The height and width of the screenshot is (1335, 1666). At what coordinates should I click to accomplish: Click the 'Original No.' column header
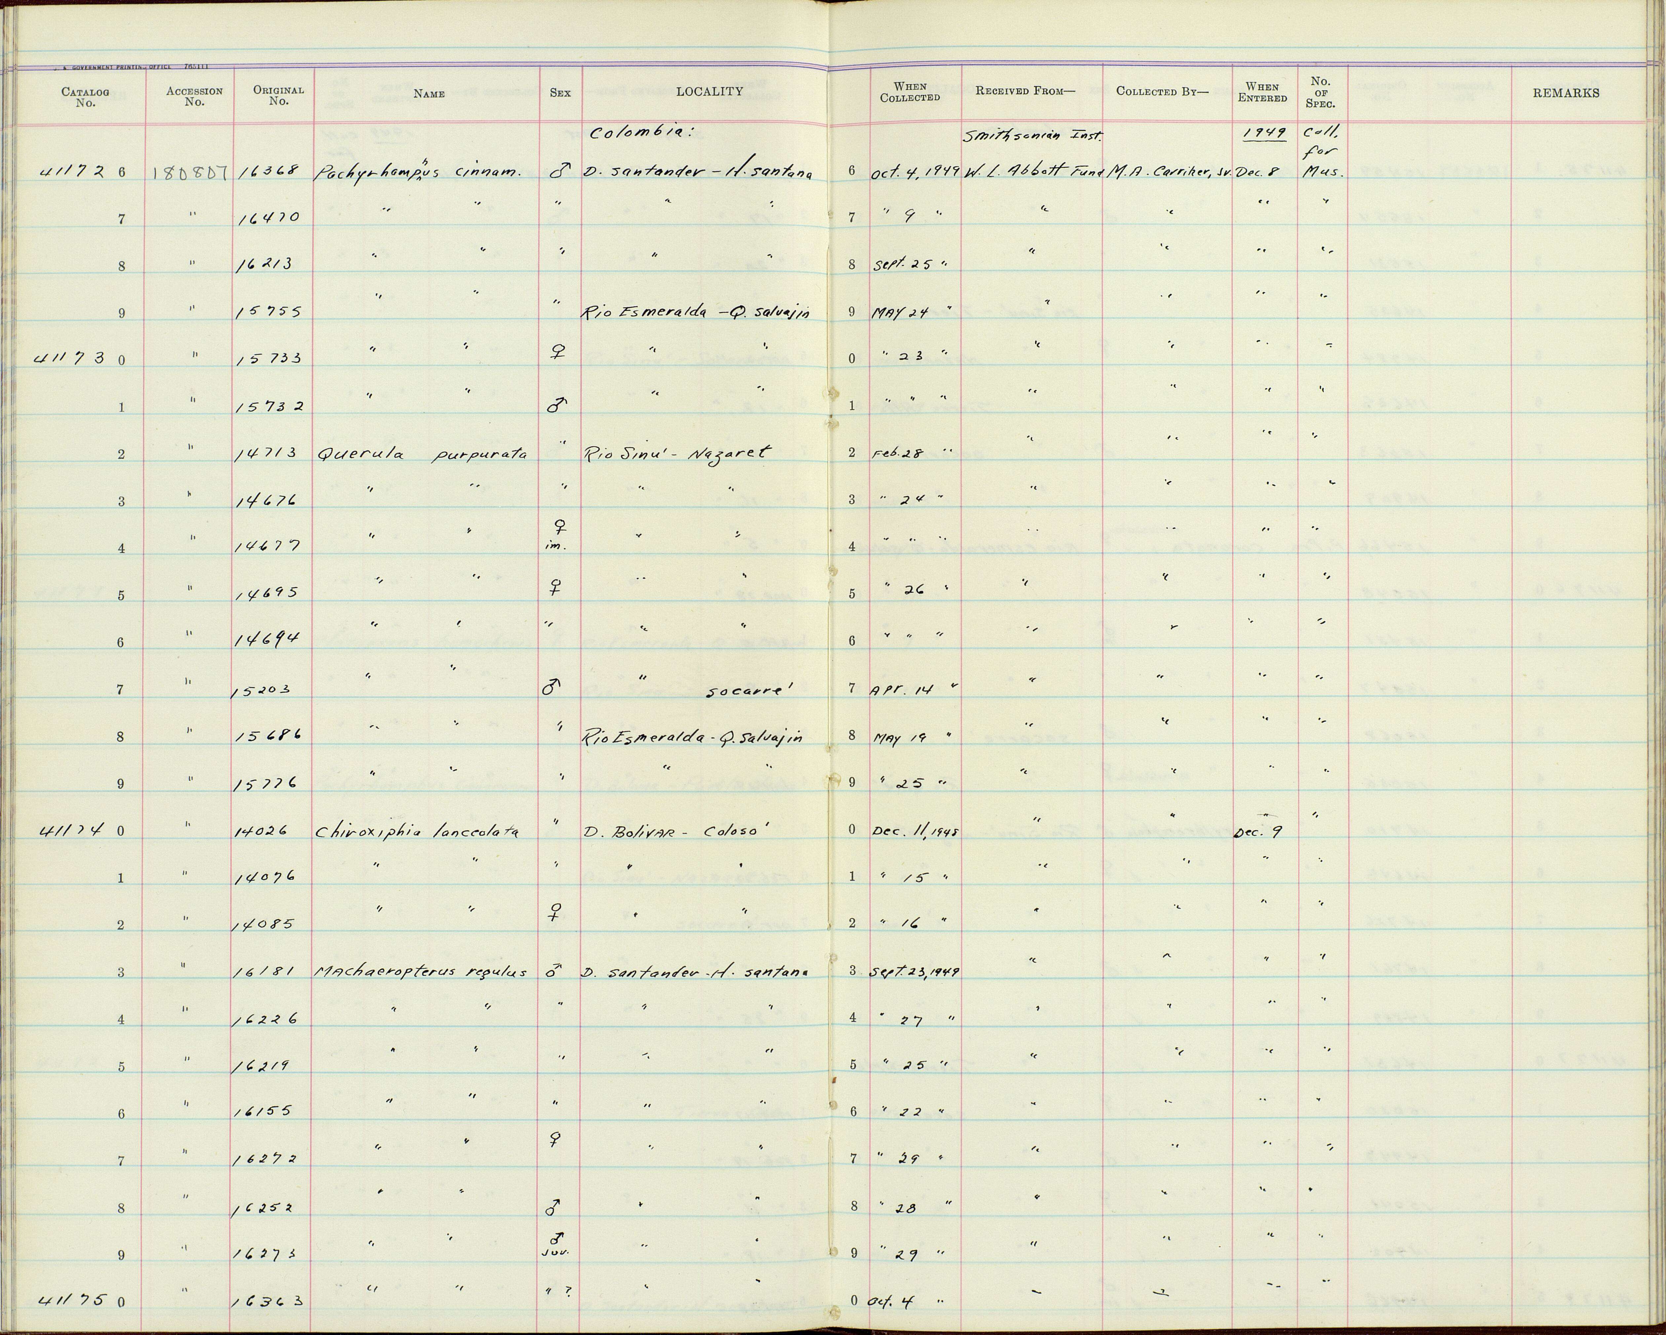278,95
